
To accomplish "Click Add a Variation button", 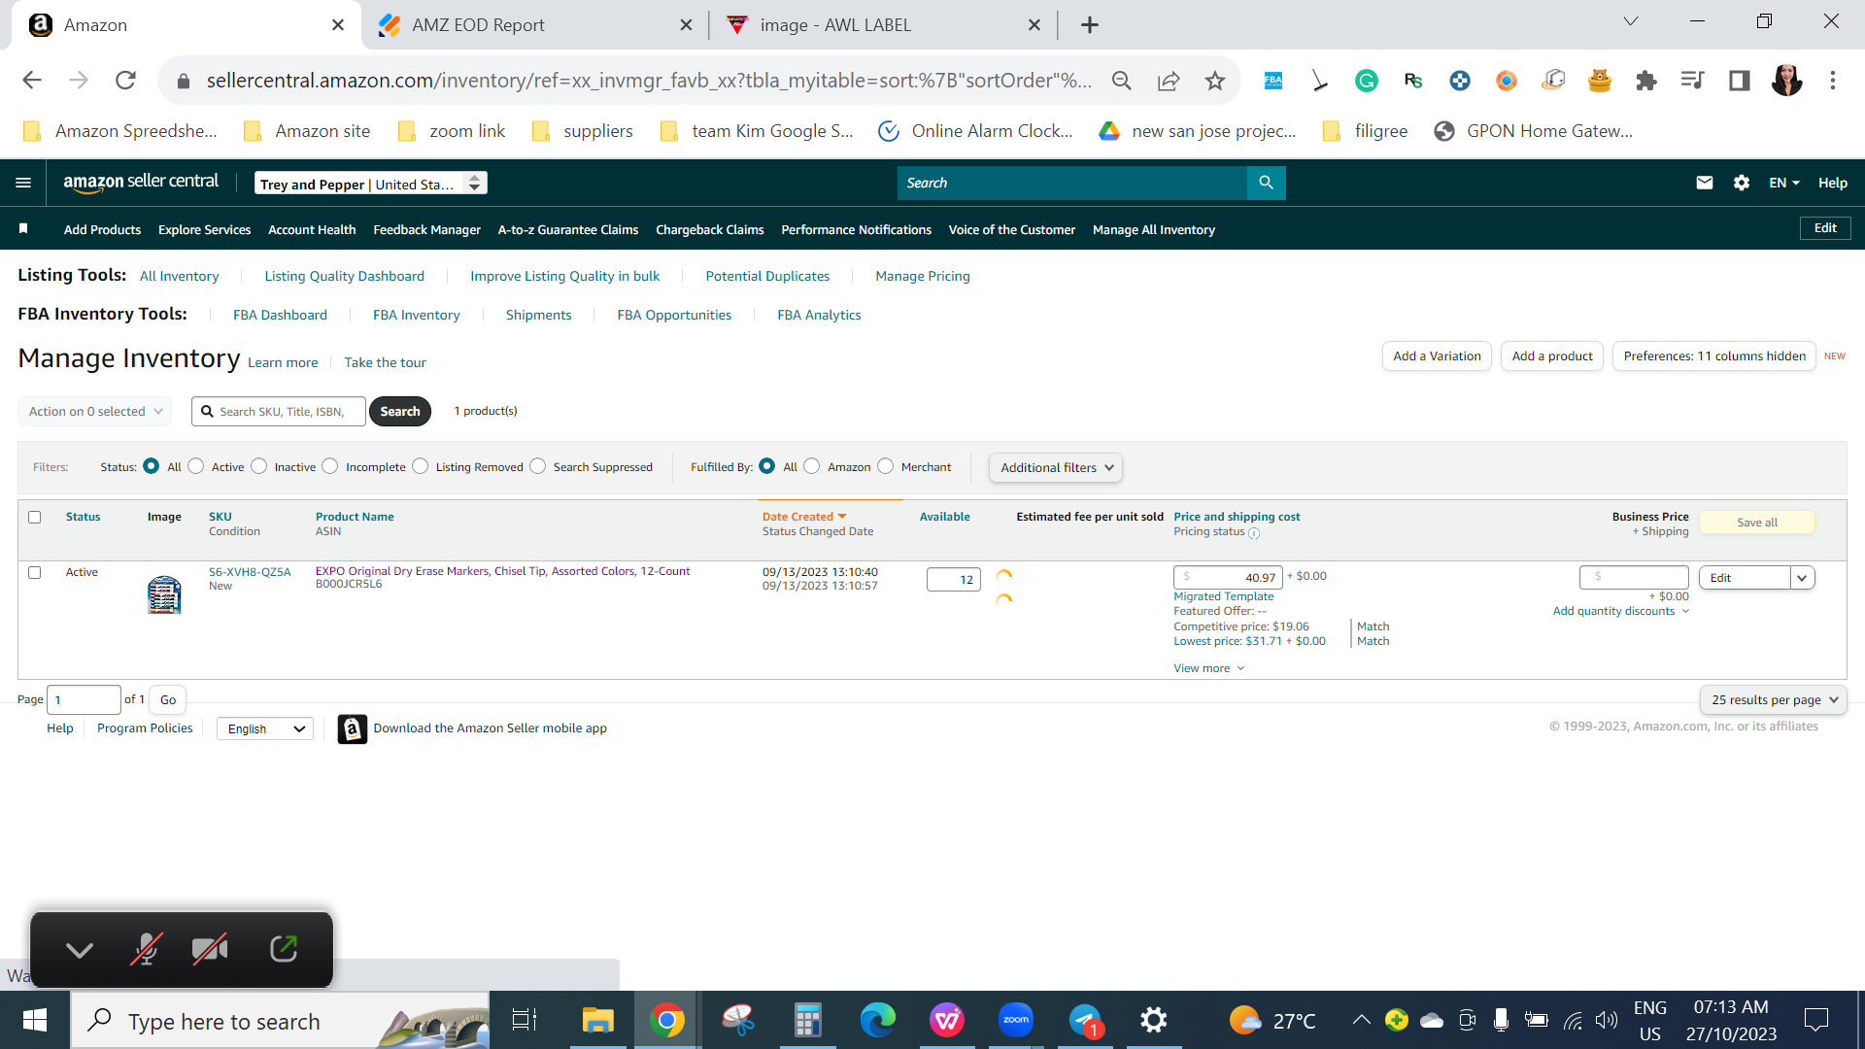I will pos(1437,356).
